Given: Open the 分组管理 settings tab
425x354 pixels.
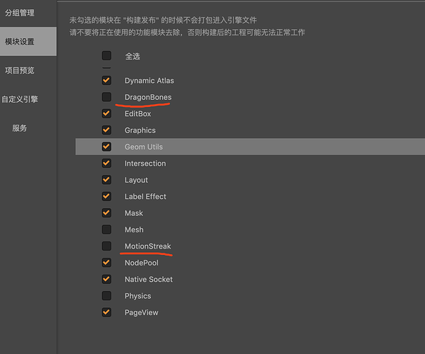Looking at the screenshot, I should point(19,13).
